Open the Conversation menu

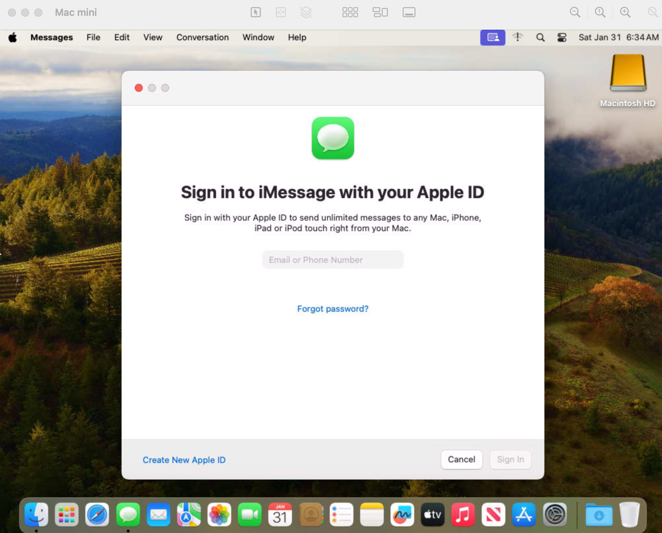(x=202, y=37)
